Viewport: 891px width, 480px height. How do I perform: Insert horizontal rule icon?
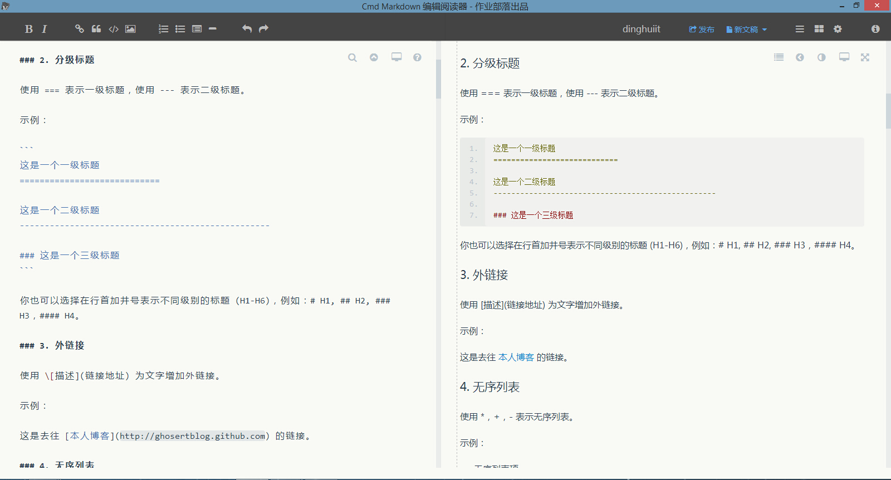click(213, 29)
